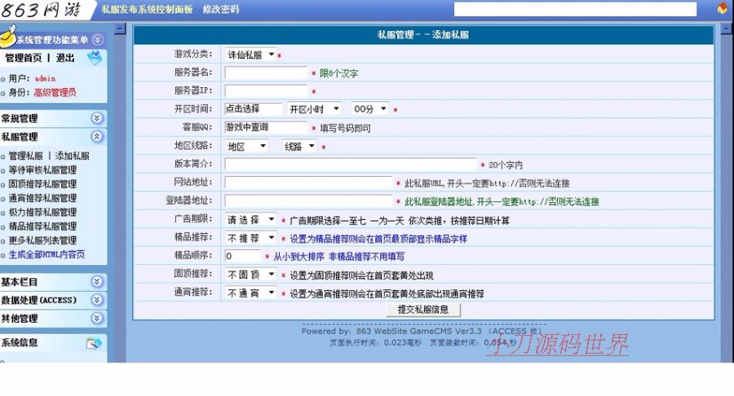Click the 系统信息 section header
This screenshot has width=734, height=396.
point(52,343)
